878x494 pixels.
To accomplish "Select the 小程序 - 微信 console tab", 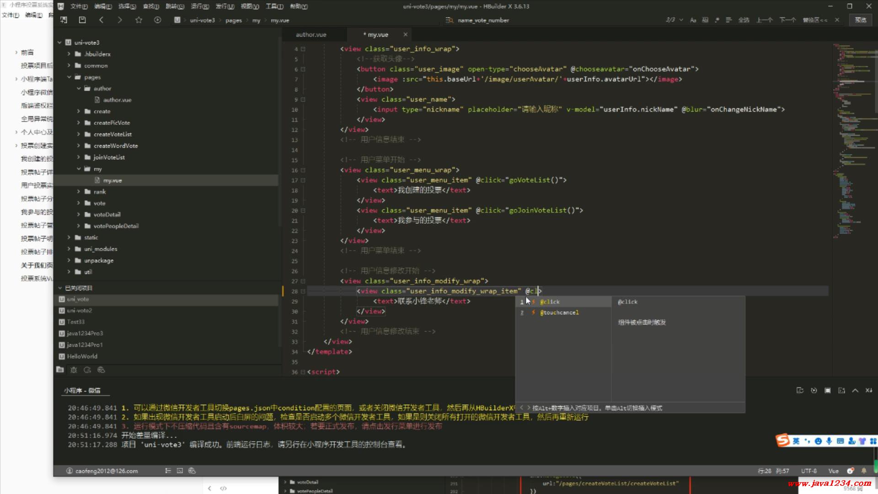I will tap(82, 390).
